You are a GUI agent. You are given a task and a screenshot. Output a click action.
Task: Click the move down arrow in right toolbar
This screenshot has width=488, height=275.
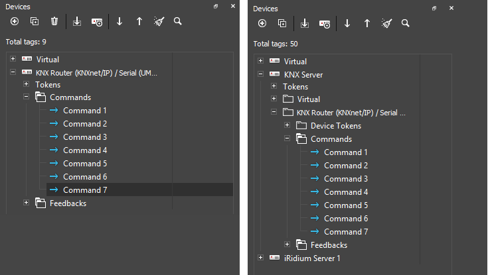pyautogui.click(x=347, y=23)
